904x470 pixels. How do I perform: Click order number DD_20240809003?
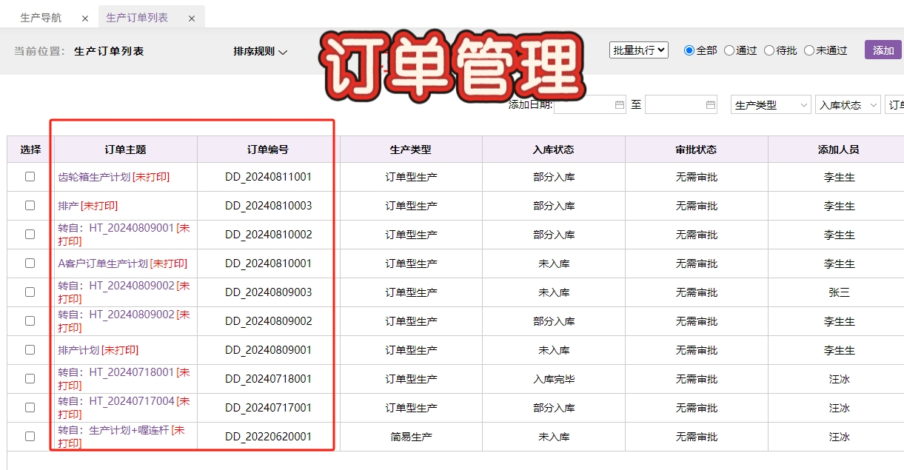pyautogui.click(x=269, y=292)
